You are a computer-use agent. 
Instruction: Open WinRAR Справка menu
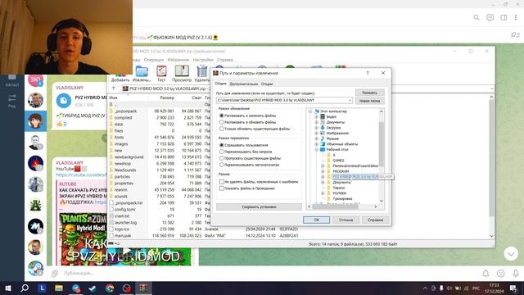click(x=225, y=60)
